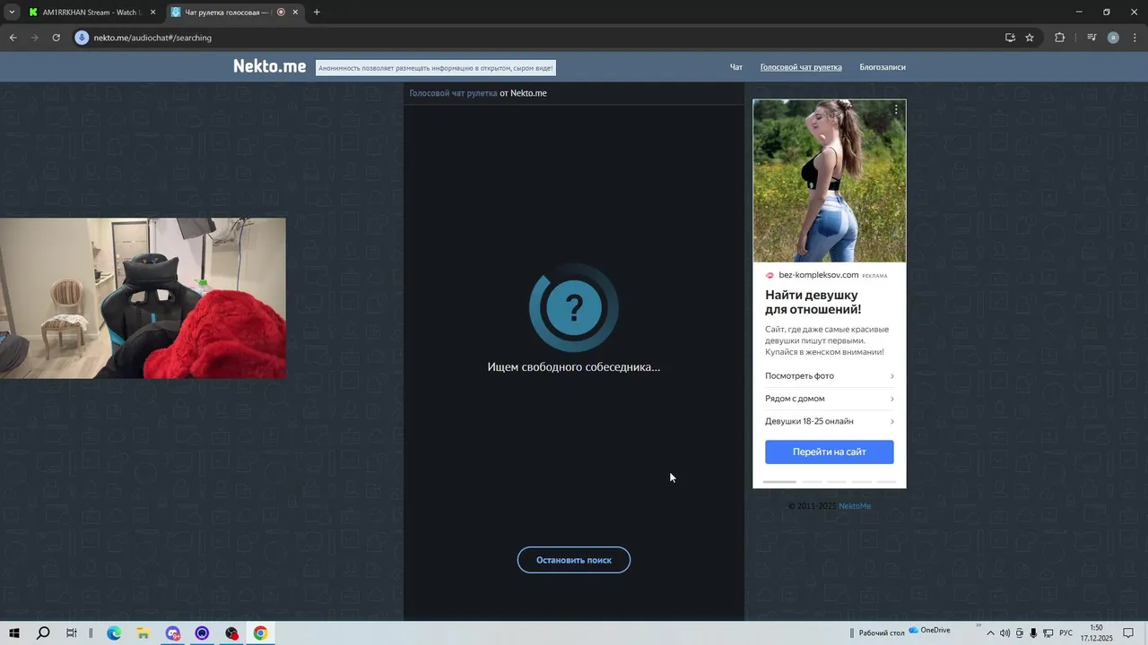The height and width of the screenshot is (645, 1148).
Task: Reload the current page
Action: pos(56,38)
